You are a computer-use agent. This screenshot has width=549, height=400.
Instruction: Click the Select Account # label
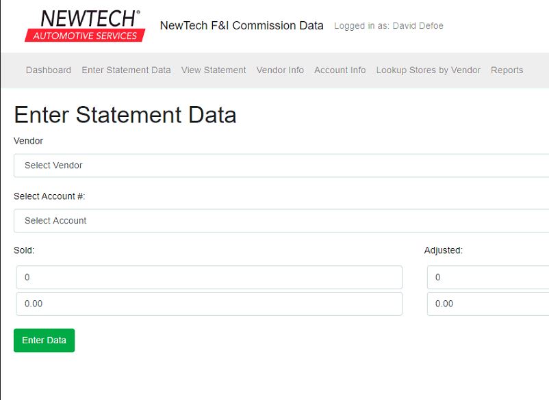(x=49, y=196)
